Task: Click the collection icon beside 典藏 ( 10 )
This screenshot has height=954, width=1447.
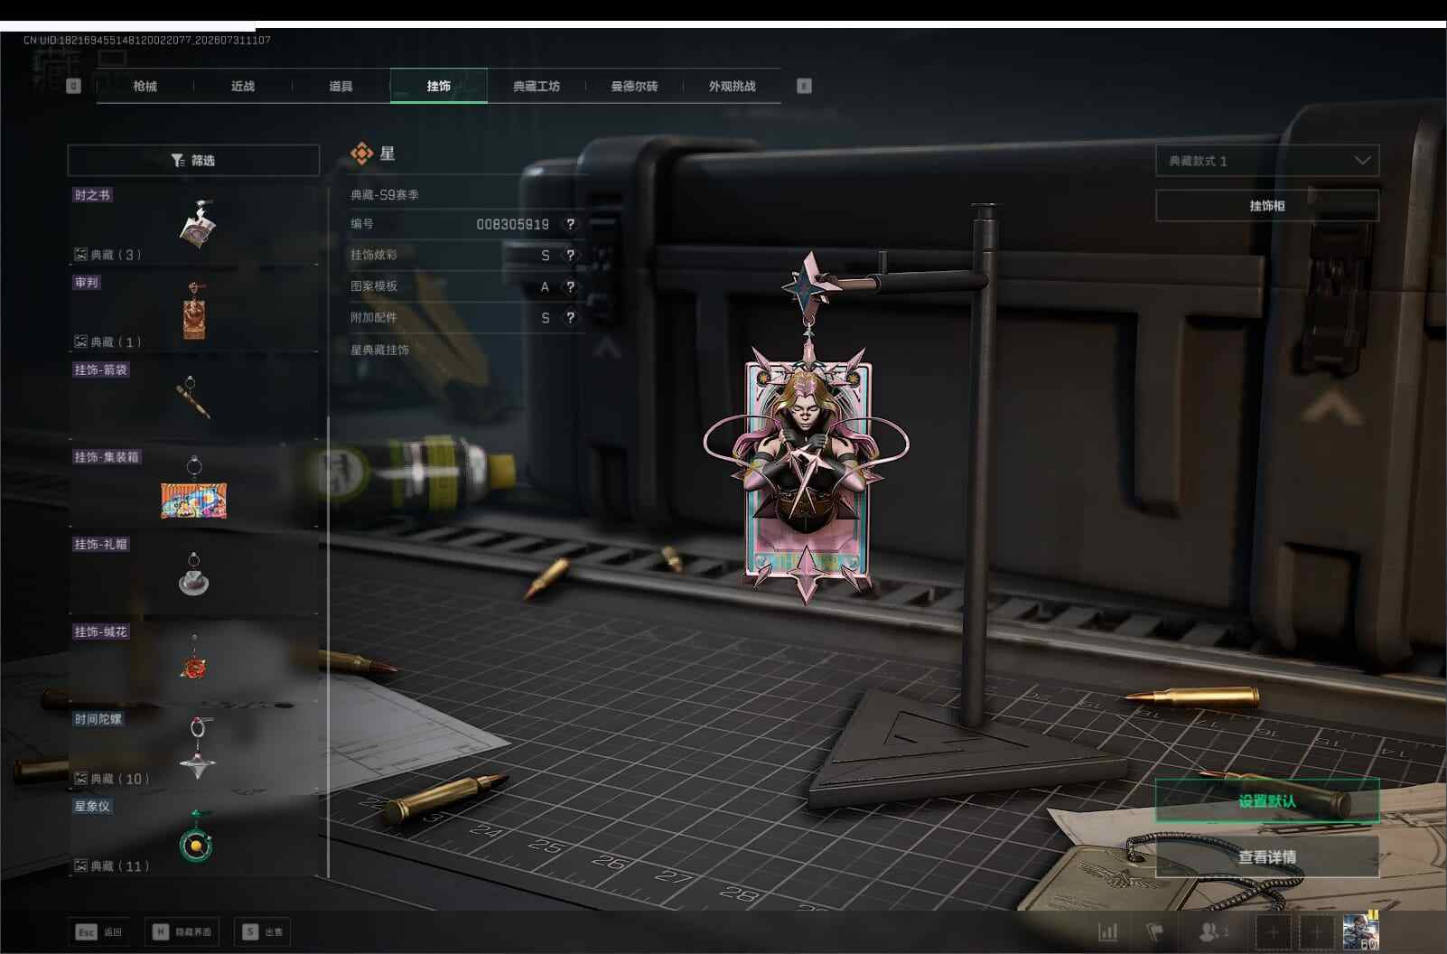Action: coord(80,779)
